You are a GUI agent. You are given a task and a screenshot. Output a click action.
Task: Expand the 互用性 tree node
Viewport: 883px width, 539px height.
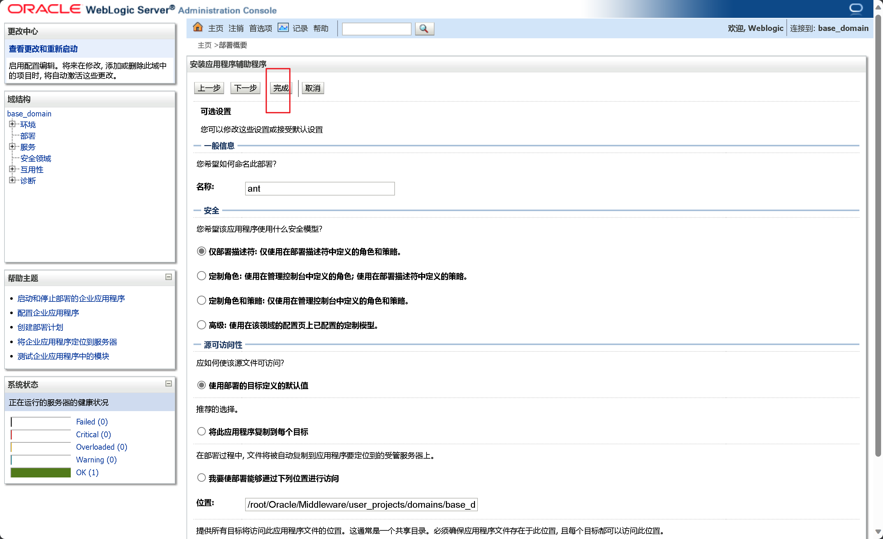tap(12, 169)
